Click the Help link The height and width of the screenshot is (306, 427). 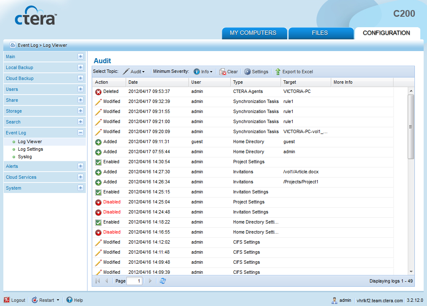pos(78,300)
